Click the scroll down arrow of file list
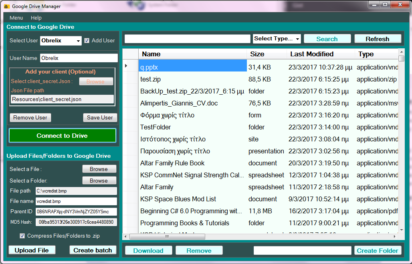This screenshot has height=264, width=412. 401,230
